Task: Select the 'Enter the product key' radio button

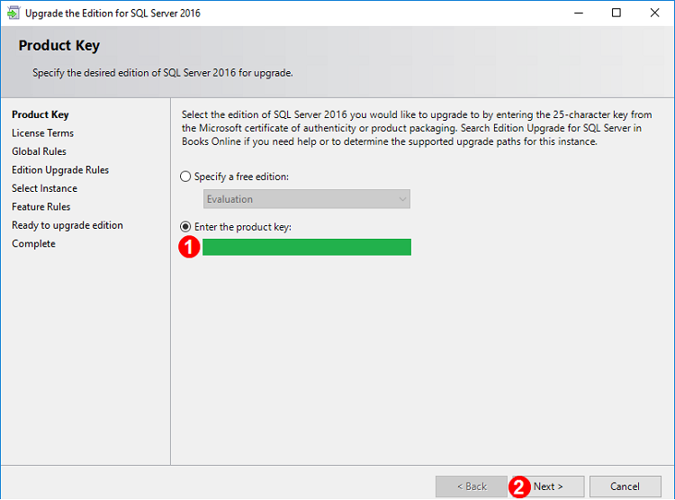Action: pos(185,227)
